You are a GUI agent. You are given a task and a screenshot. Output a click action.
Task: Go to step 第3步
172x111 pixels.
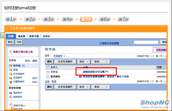tap(49, 19)
